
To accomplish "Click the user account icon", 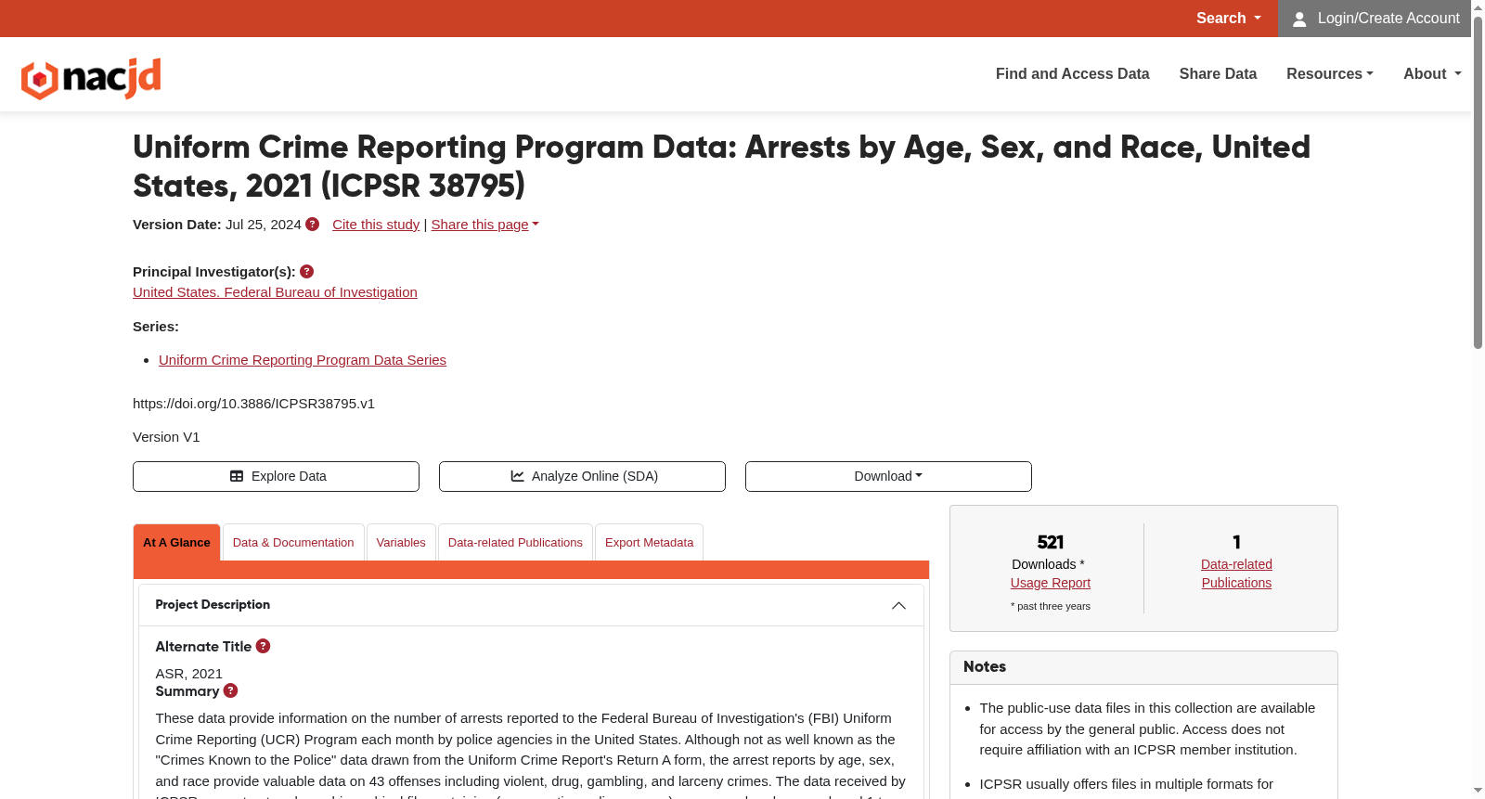I will click(1299, 19).
